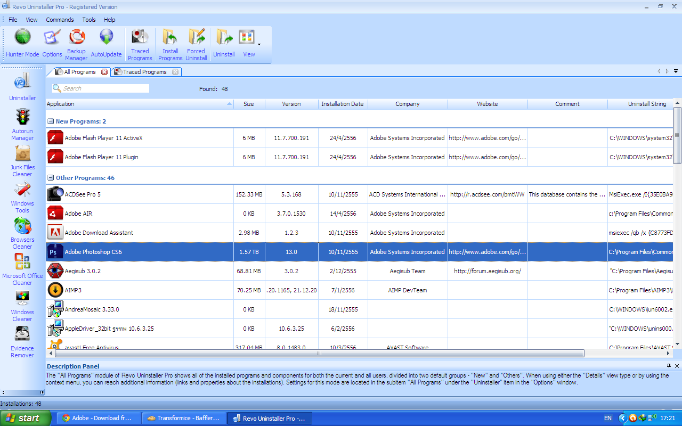Open the Commands menu
The height and width of the screenshot is (426, 682).
(x=60, y=20)
